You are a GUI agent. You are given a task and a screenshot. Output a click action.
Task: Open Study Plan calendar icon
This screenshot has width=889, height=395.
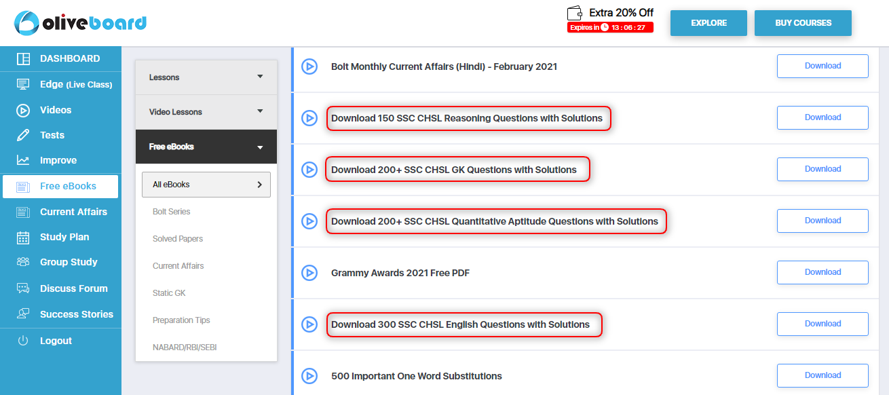23,237
